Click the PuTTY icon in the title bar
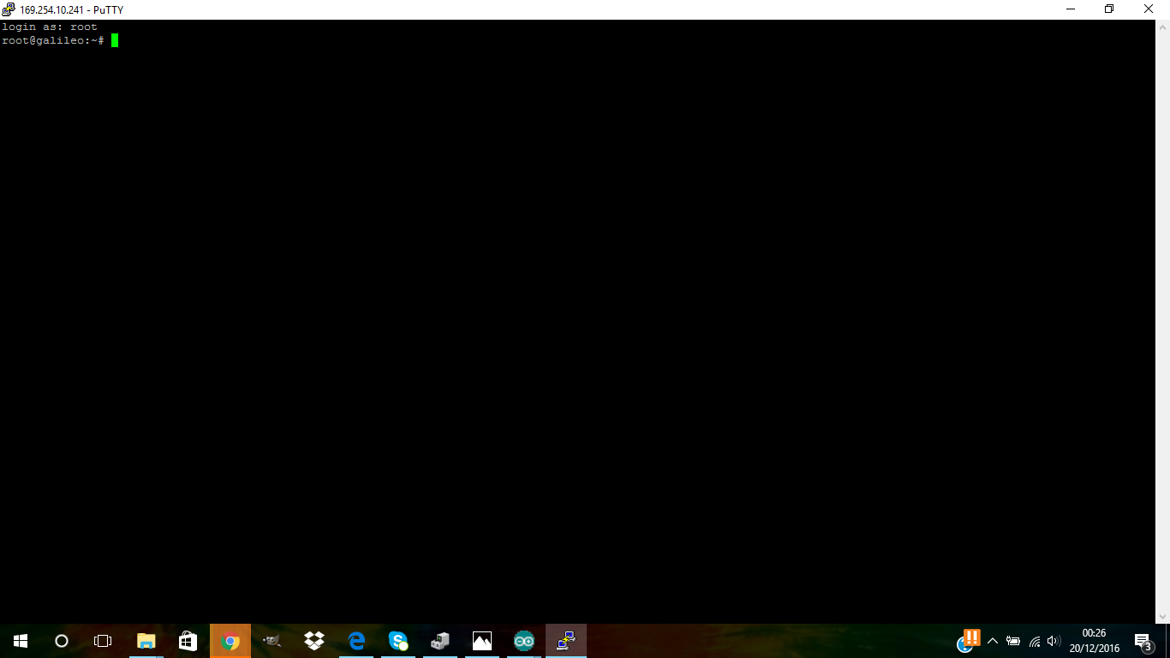 (x=9, y=9)
